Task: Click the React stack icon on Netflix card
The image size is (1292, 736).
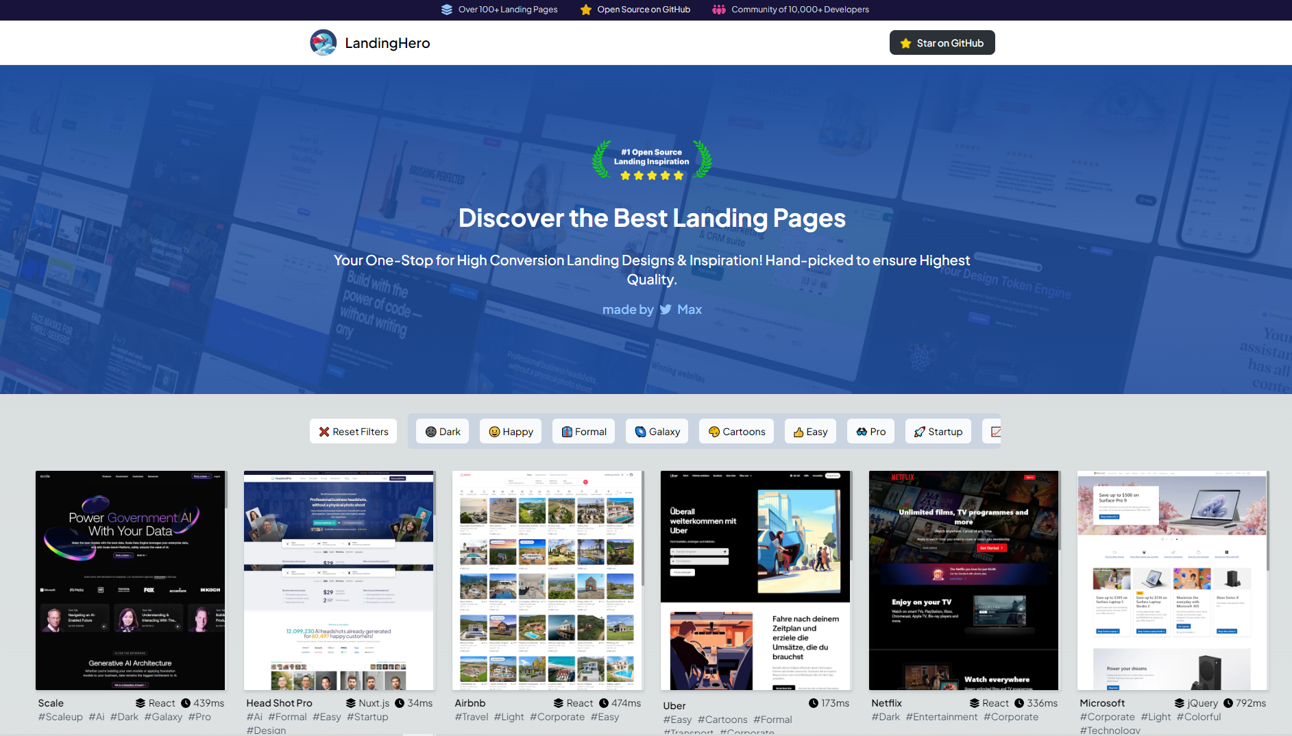Action: coord(975,703)
